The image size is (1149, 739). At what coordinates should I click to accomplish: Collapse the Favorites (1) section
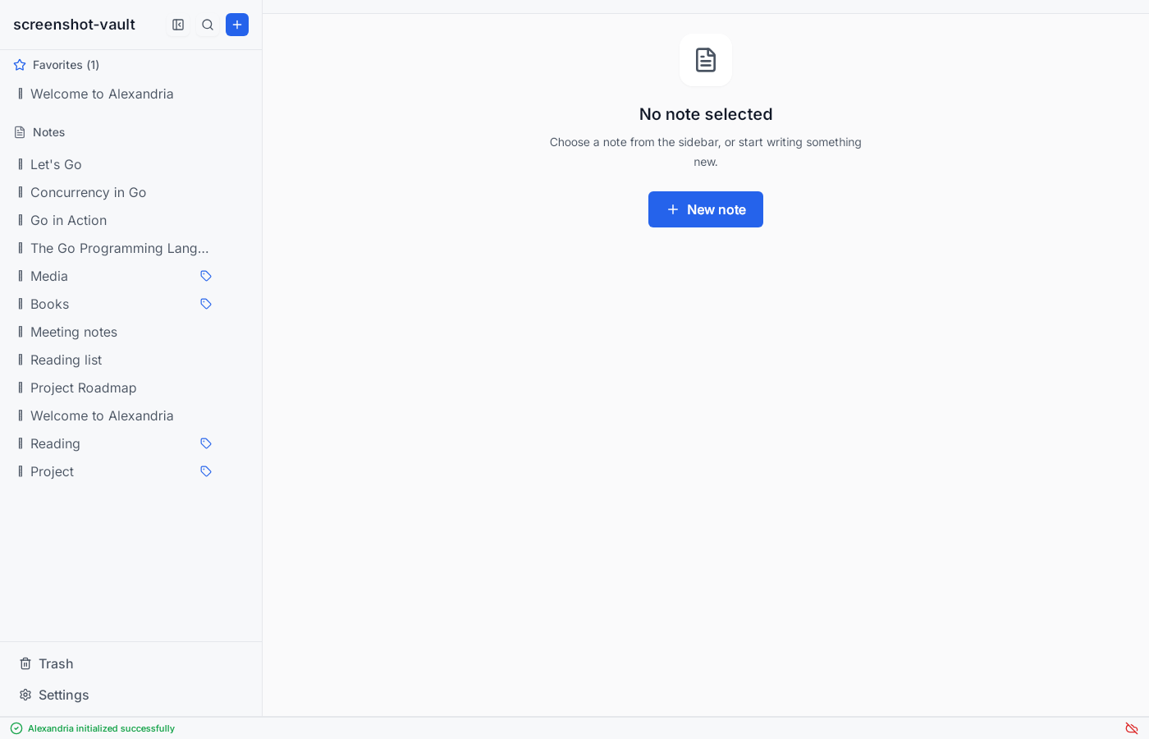tap(66, 65)
